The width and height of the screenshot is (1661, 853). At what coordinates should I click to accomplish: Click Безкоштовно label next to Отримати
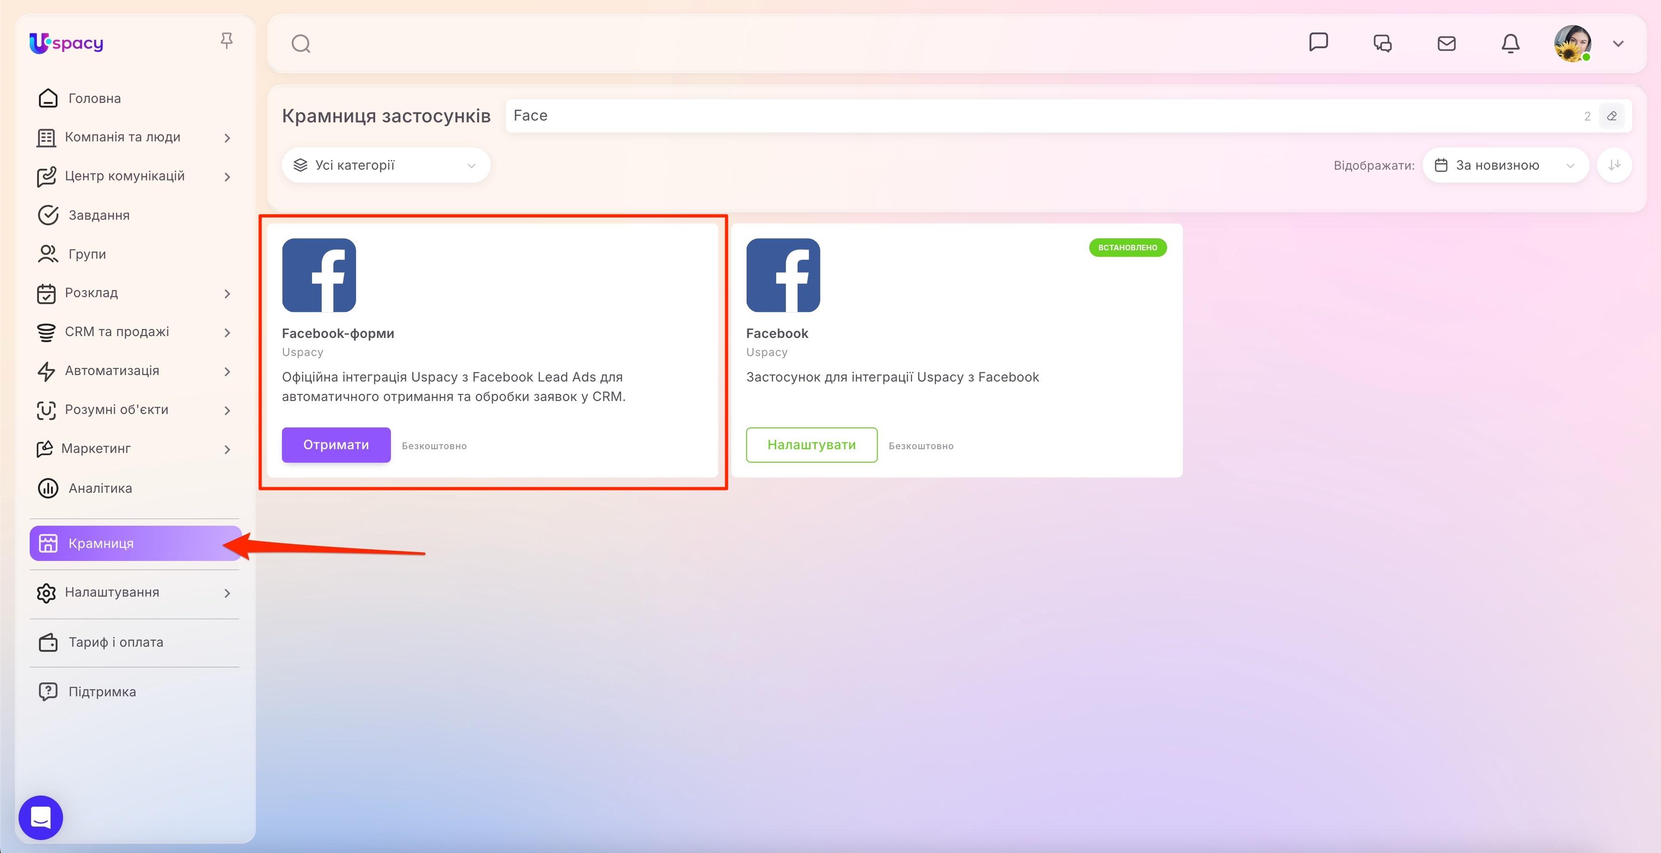tap(434, 446)
